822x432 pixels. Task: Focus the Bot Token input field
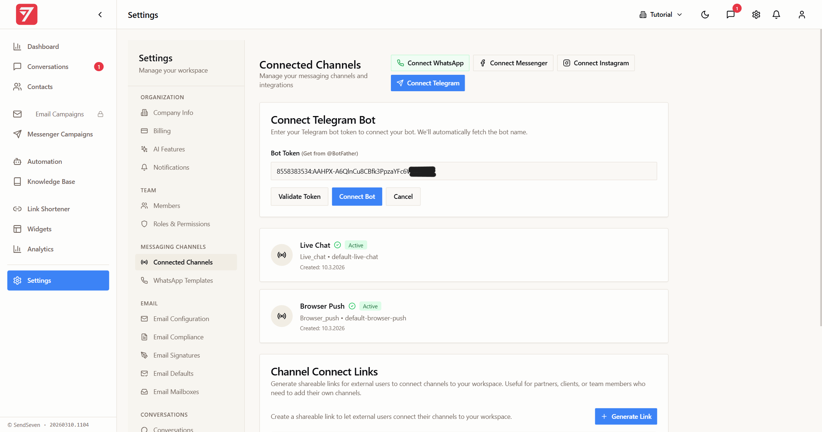pos(464,171)
